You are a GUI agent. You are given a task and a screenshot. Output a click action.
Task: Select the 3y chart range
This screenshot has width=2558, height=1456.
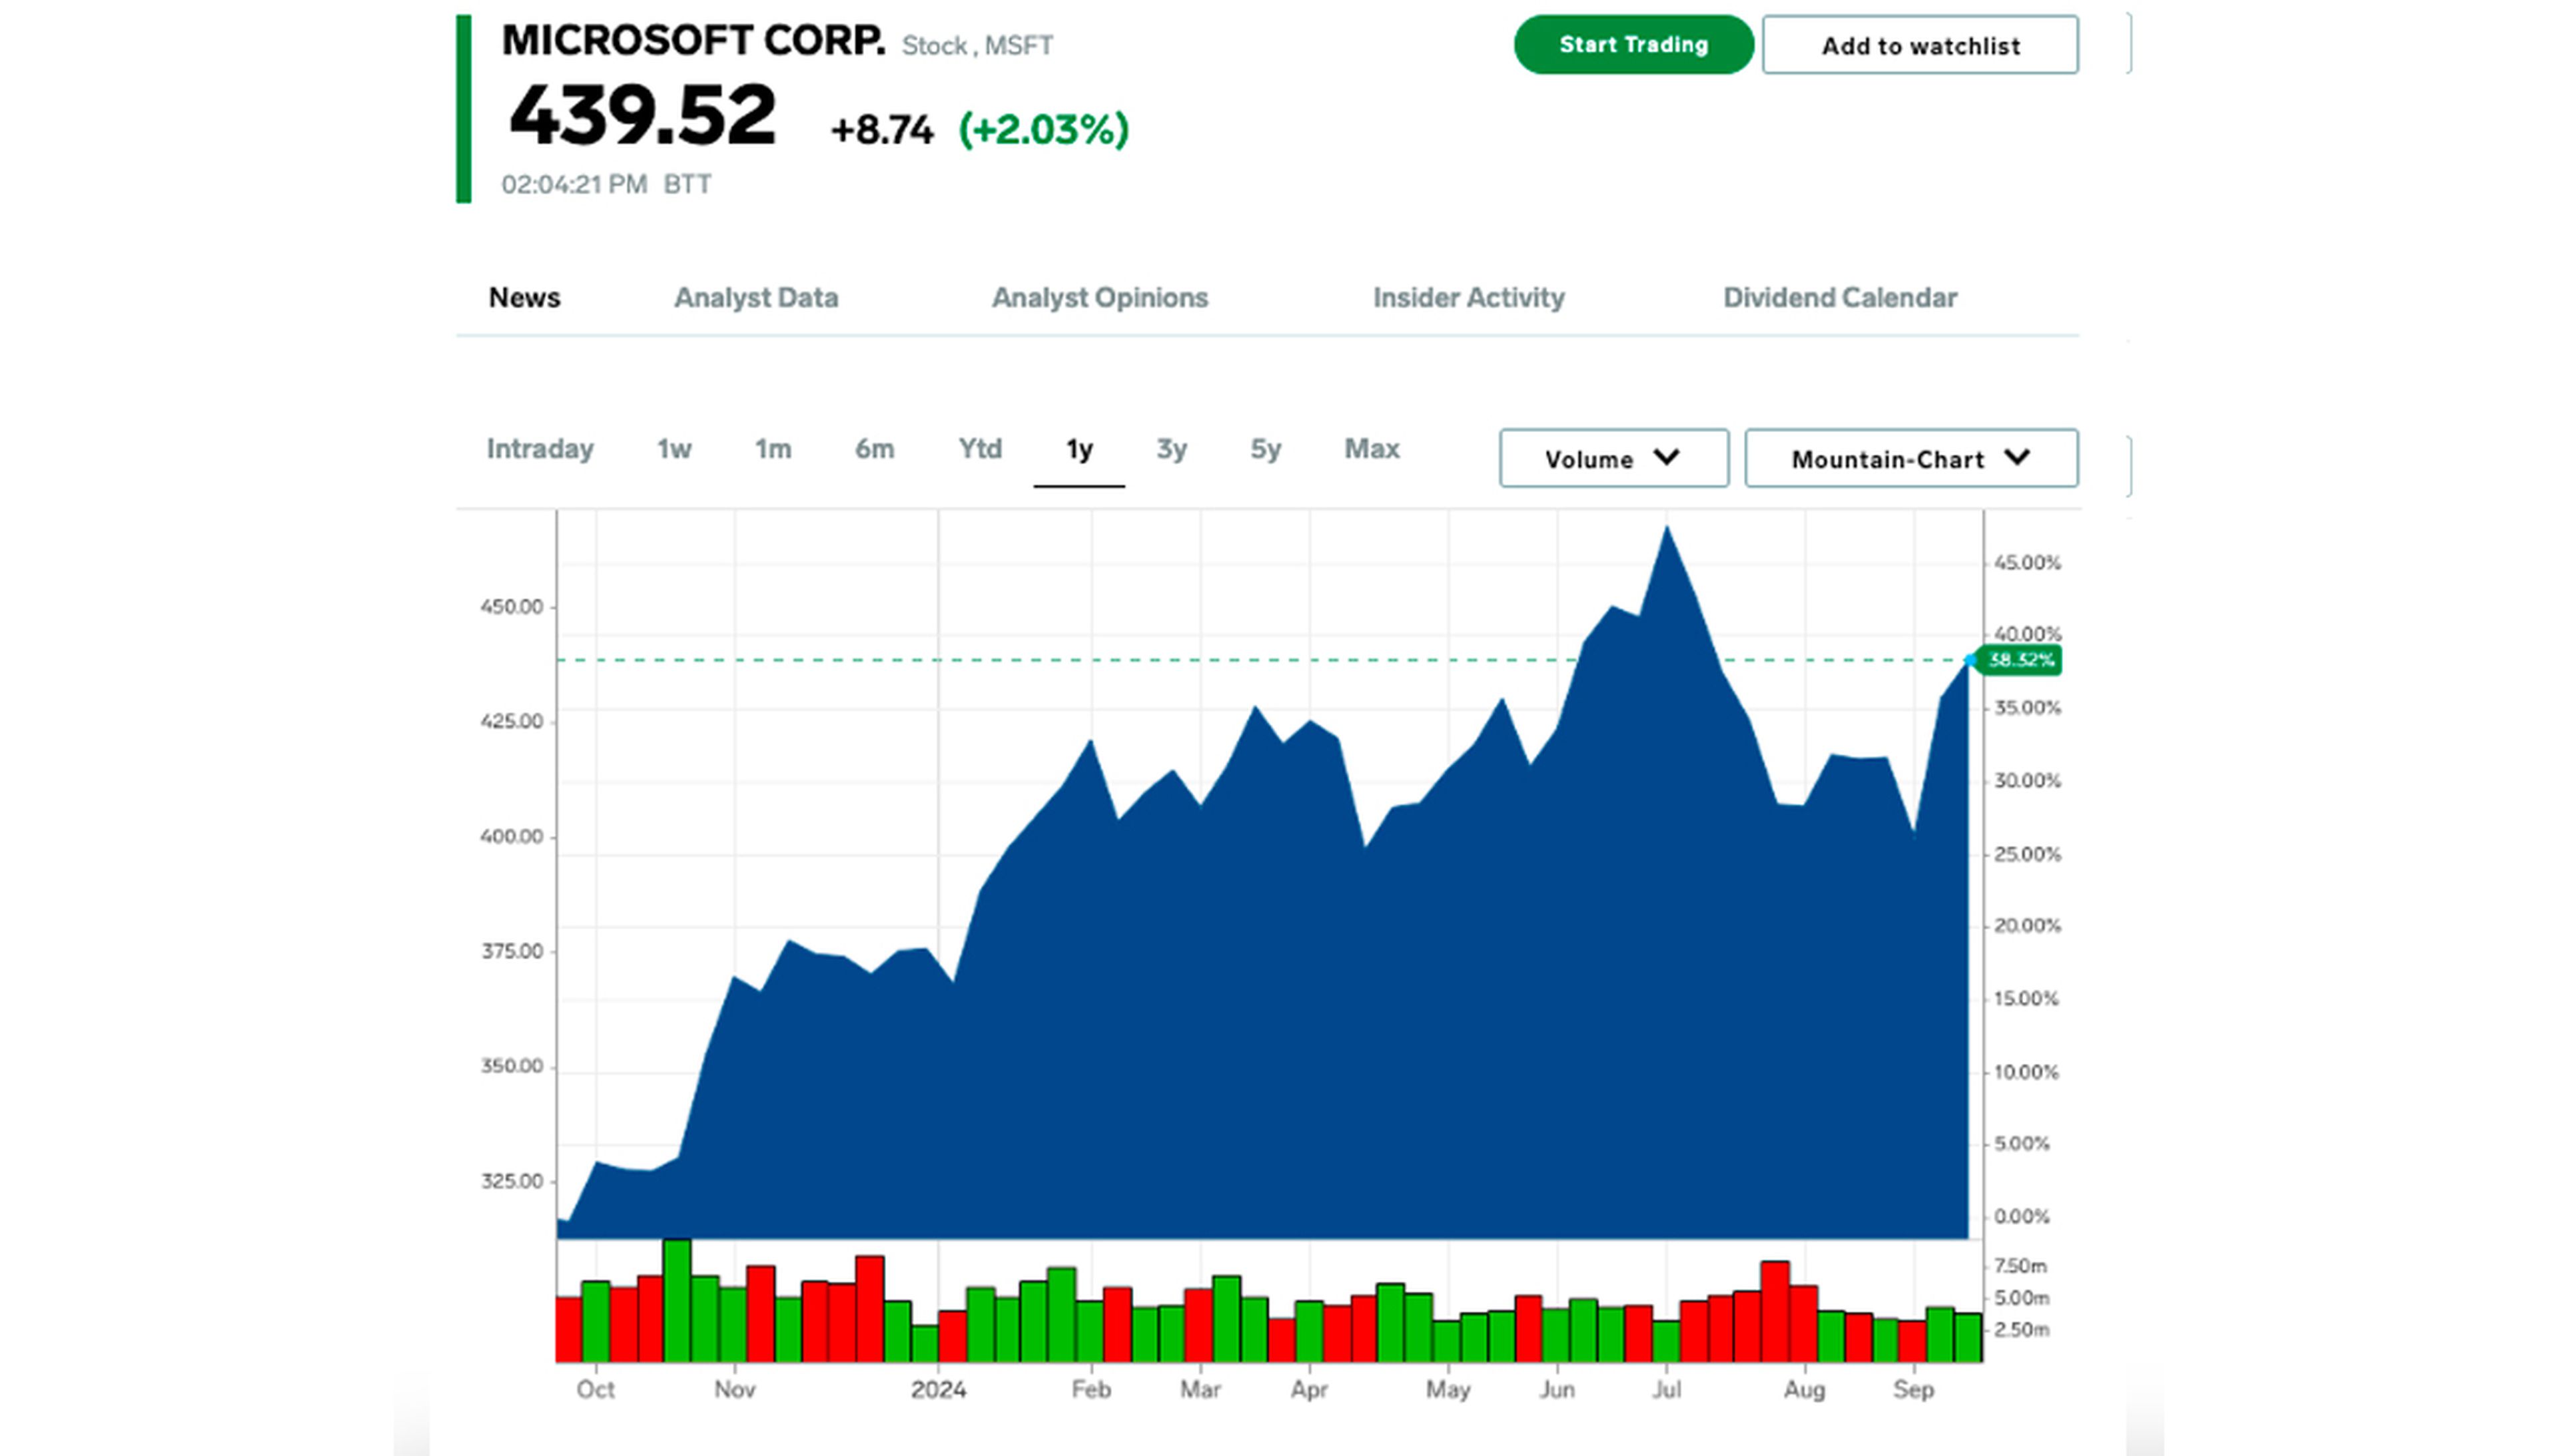coord(1172,449)
